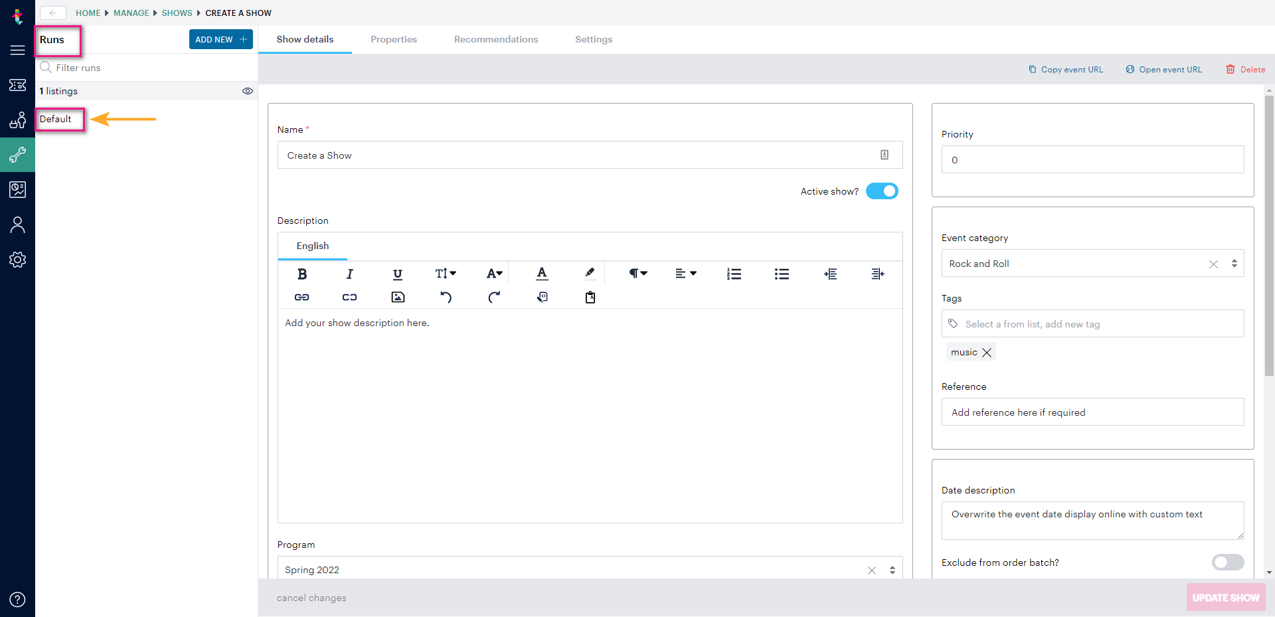Open the wrench tools panel in the sidebar

tap(18, 154)
